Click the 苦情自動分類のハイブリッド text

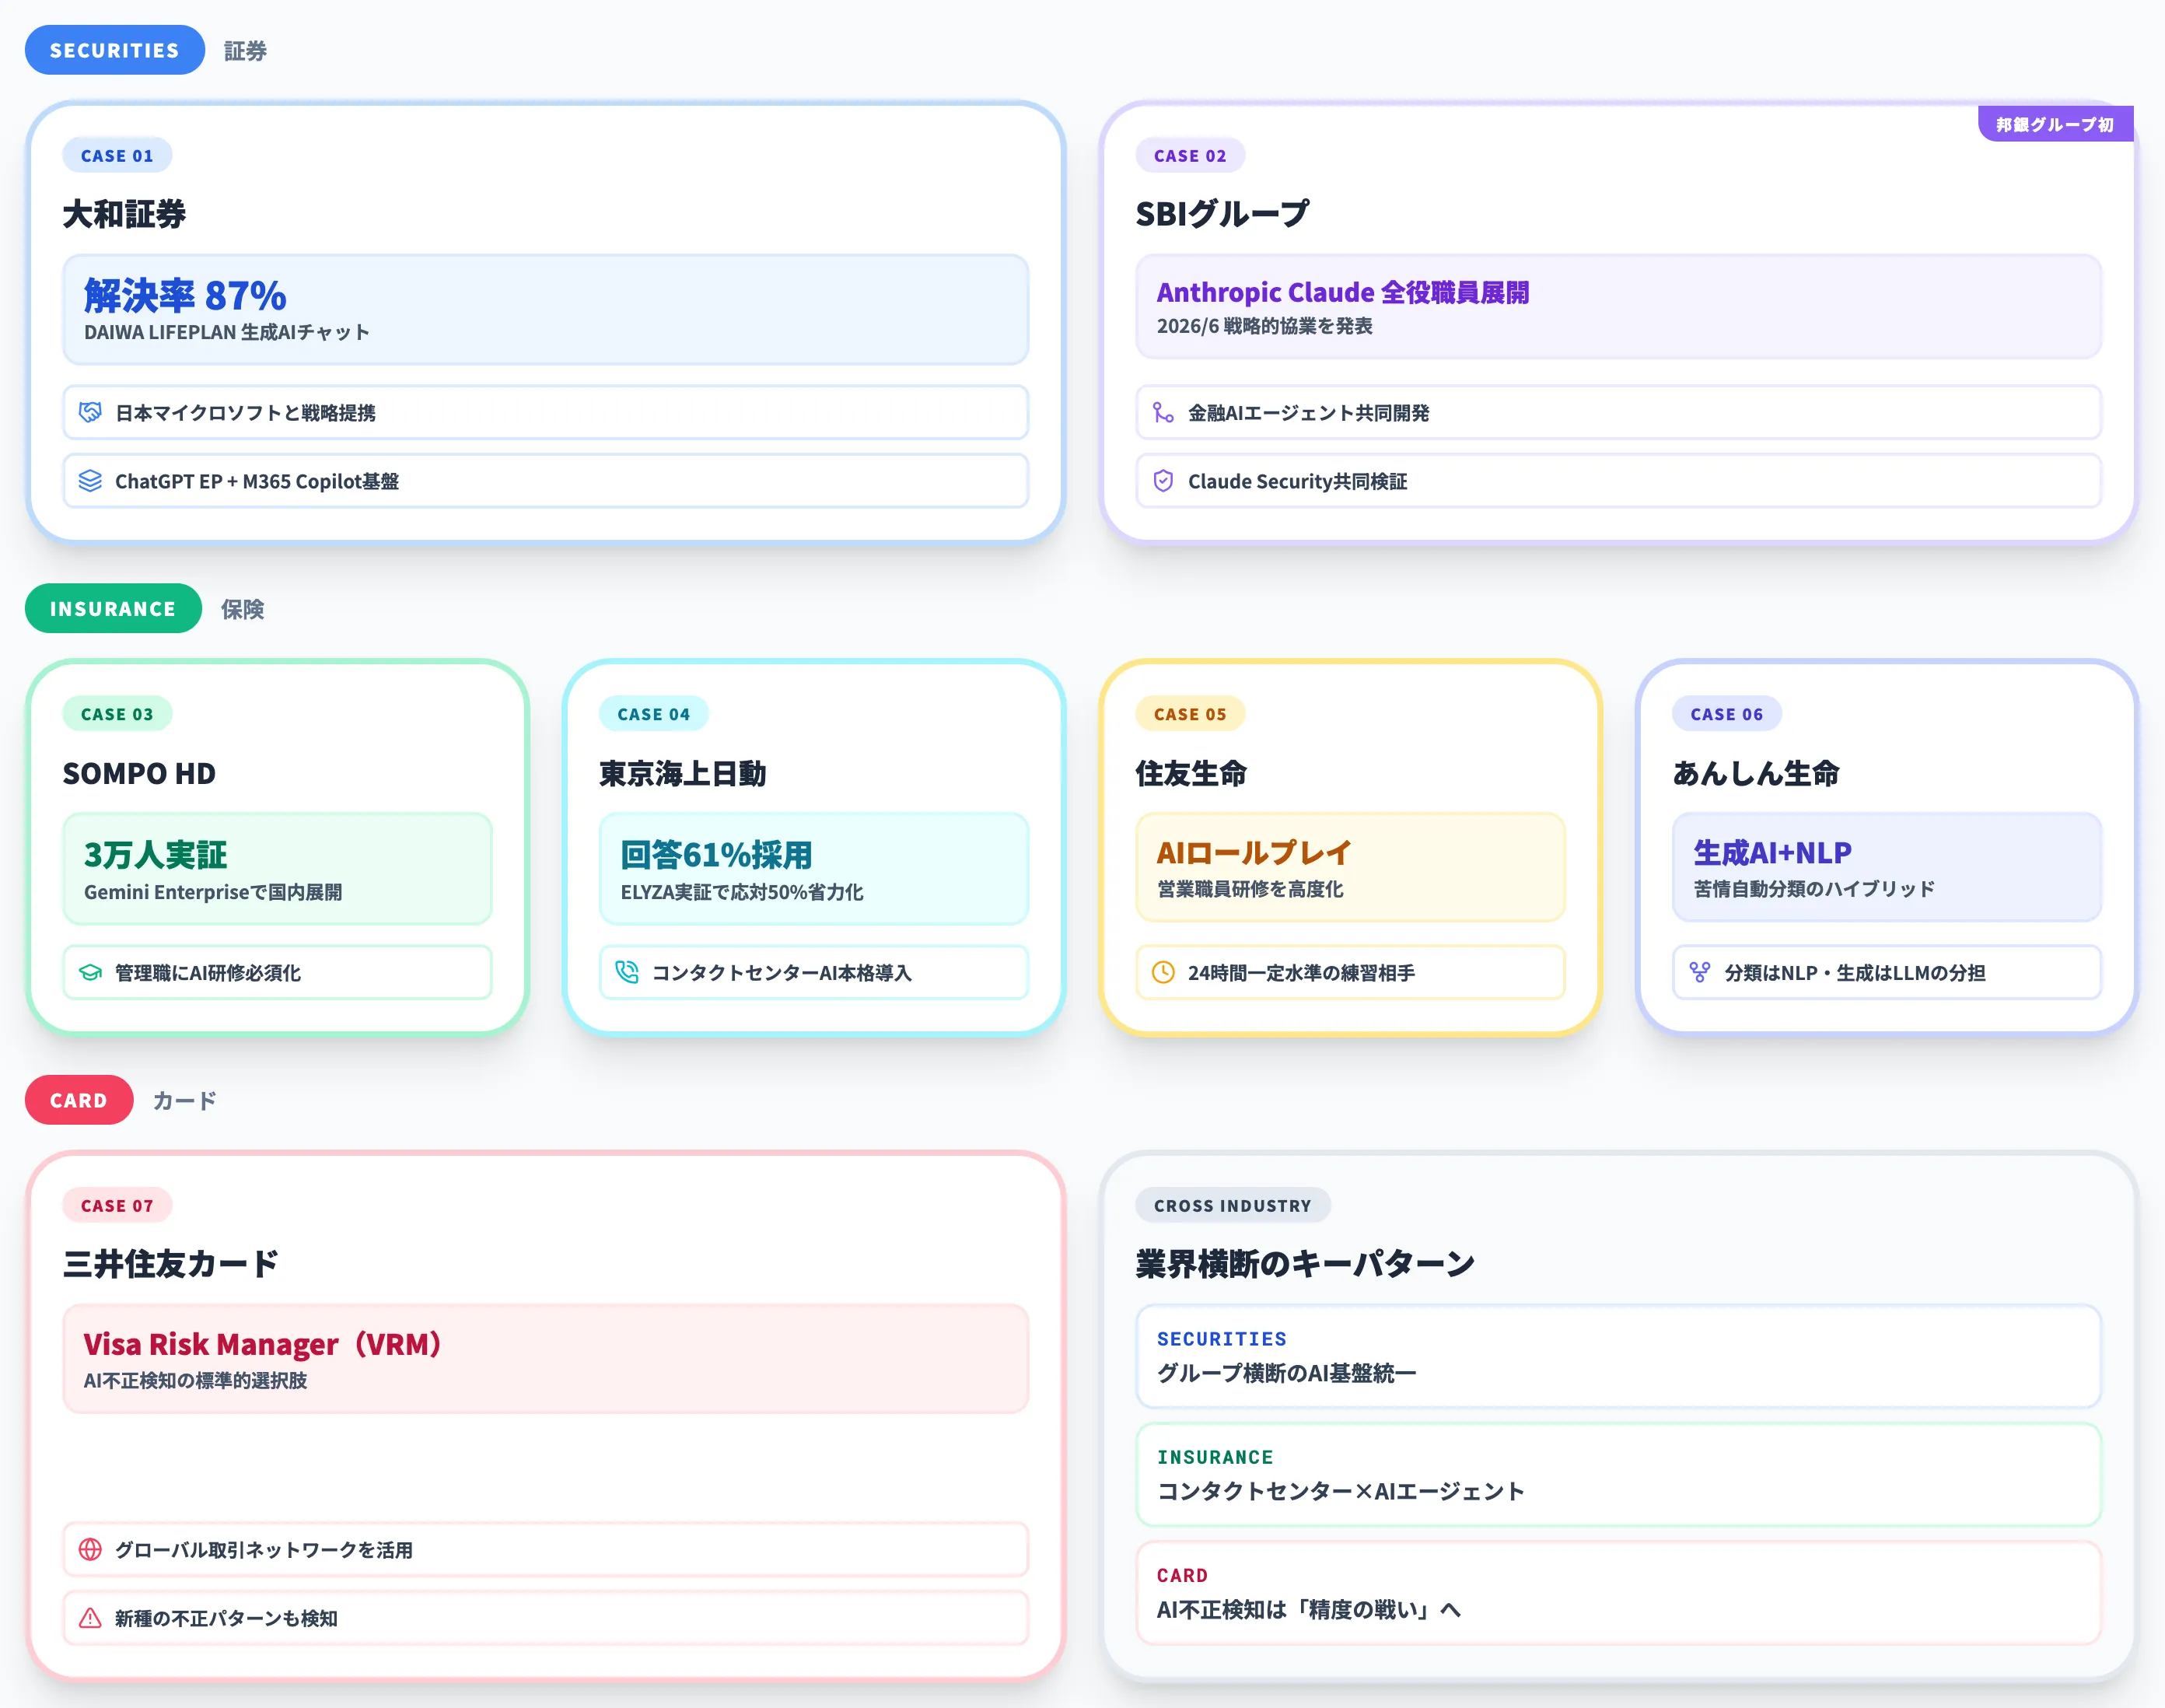tap(1815, 889)
